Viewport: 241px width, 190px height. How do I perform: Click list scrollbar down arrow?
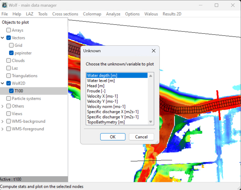(x=151, y=122)
